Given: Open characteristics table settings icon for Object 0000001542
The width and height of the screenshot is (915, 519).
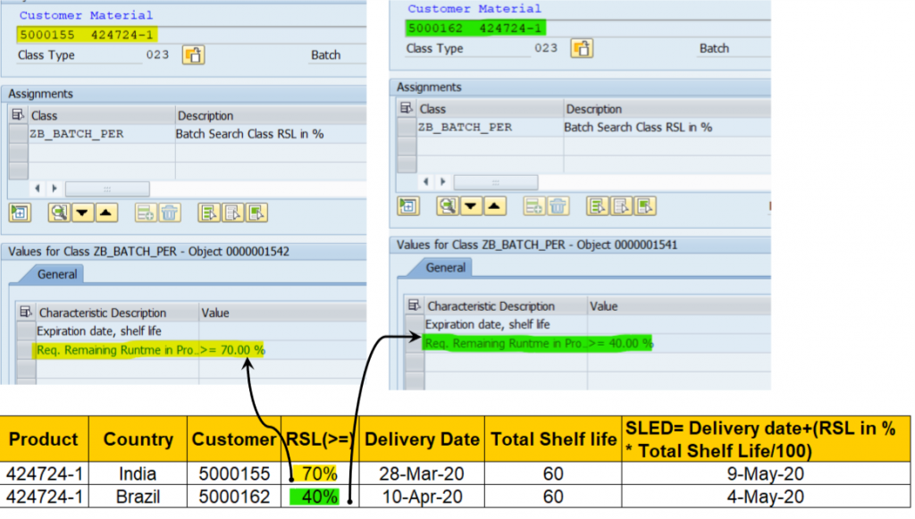Looking at the screenshot, I should 25,312.
